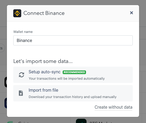Click the Create without data link

pos(113,107)
